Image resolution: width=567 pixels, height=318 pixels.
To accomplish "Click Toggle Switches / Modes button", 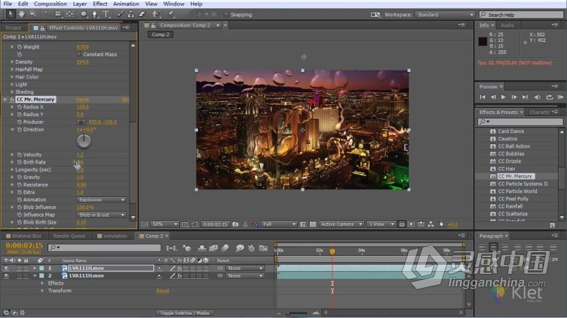I will tap(185, 313).
